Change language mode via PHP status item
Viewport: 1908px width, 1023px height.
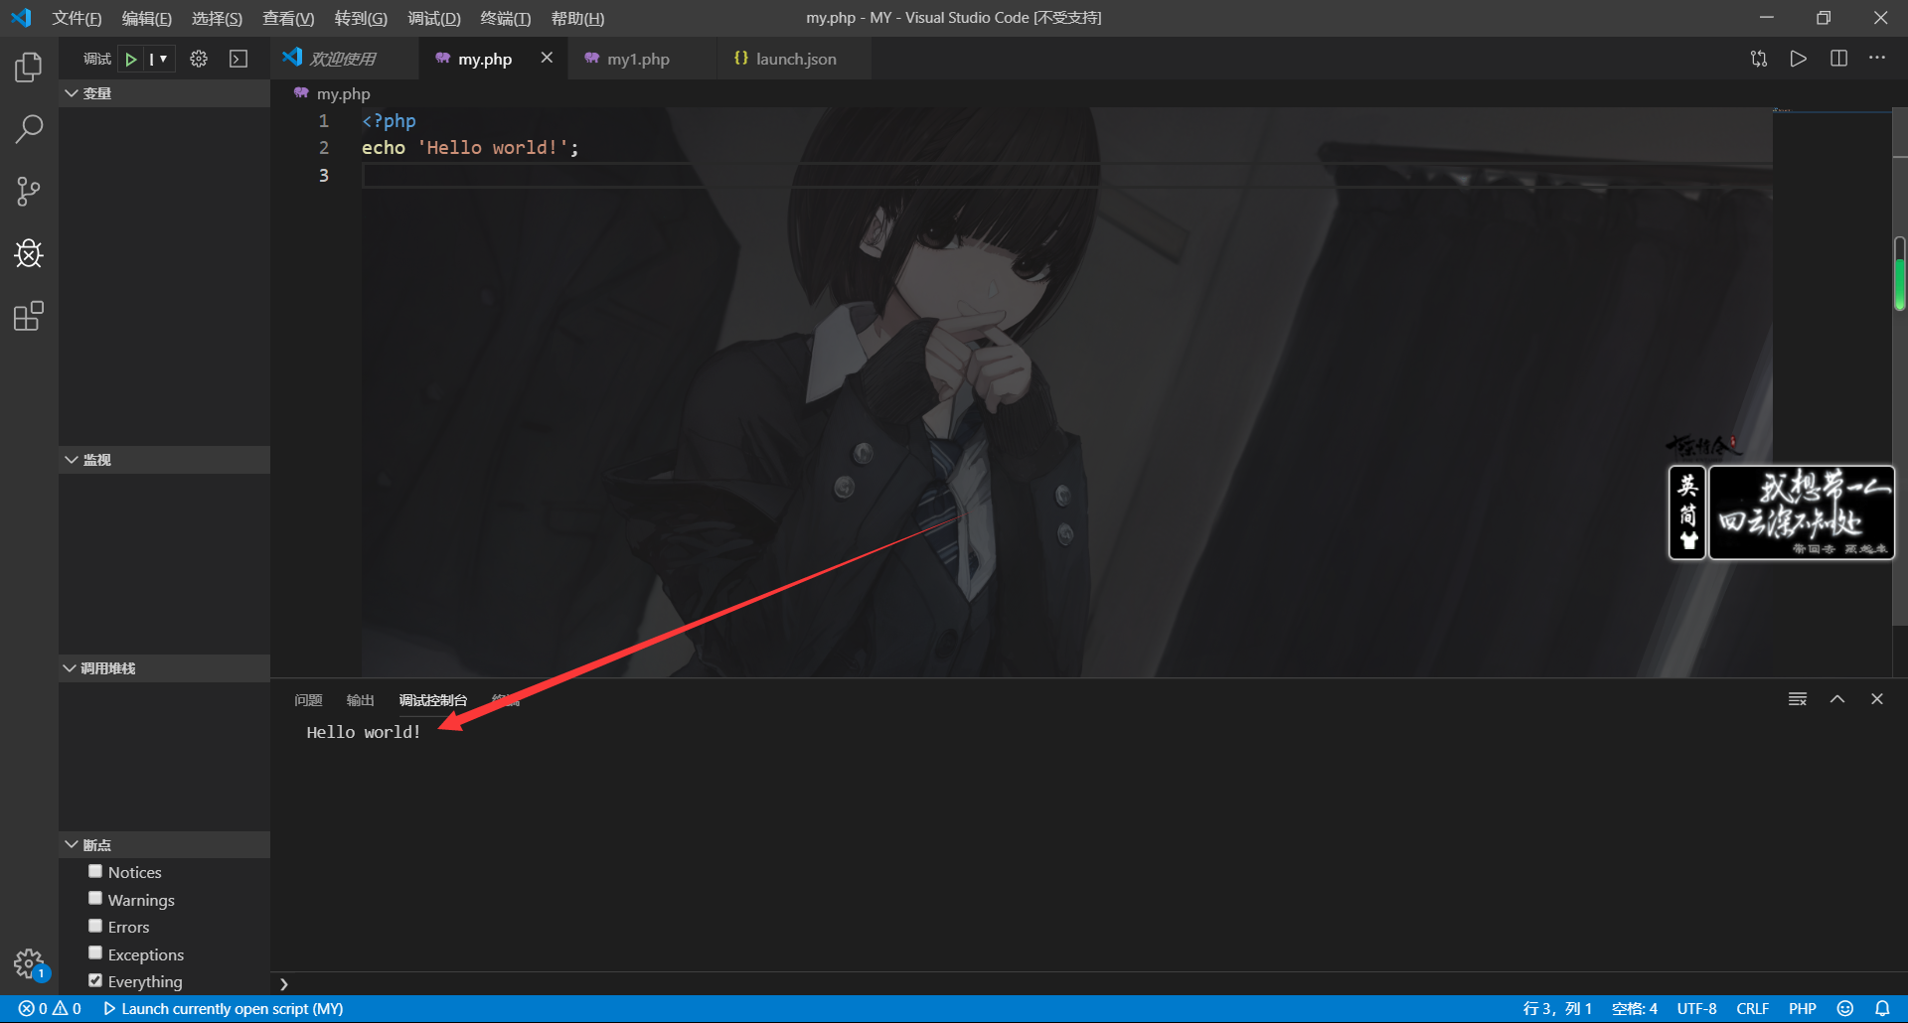click(1803, 1008)
